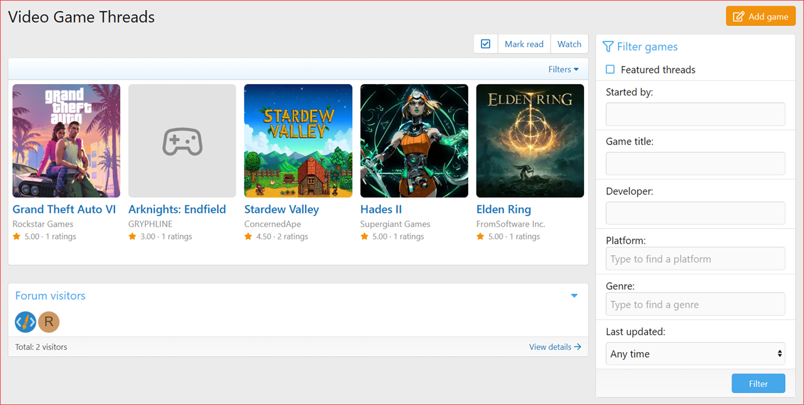Open the Grand Theft Auto VI cover thumbnail
The width and height of the screenshot is (804, 405).
66,141
